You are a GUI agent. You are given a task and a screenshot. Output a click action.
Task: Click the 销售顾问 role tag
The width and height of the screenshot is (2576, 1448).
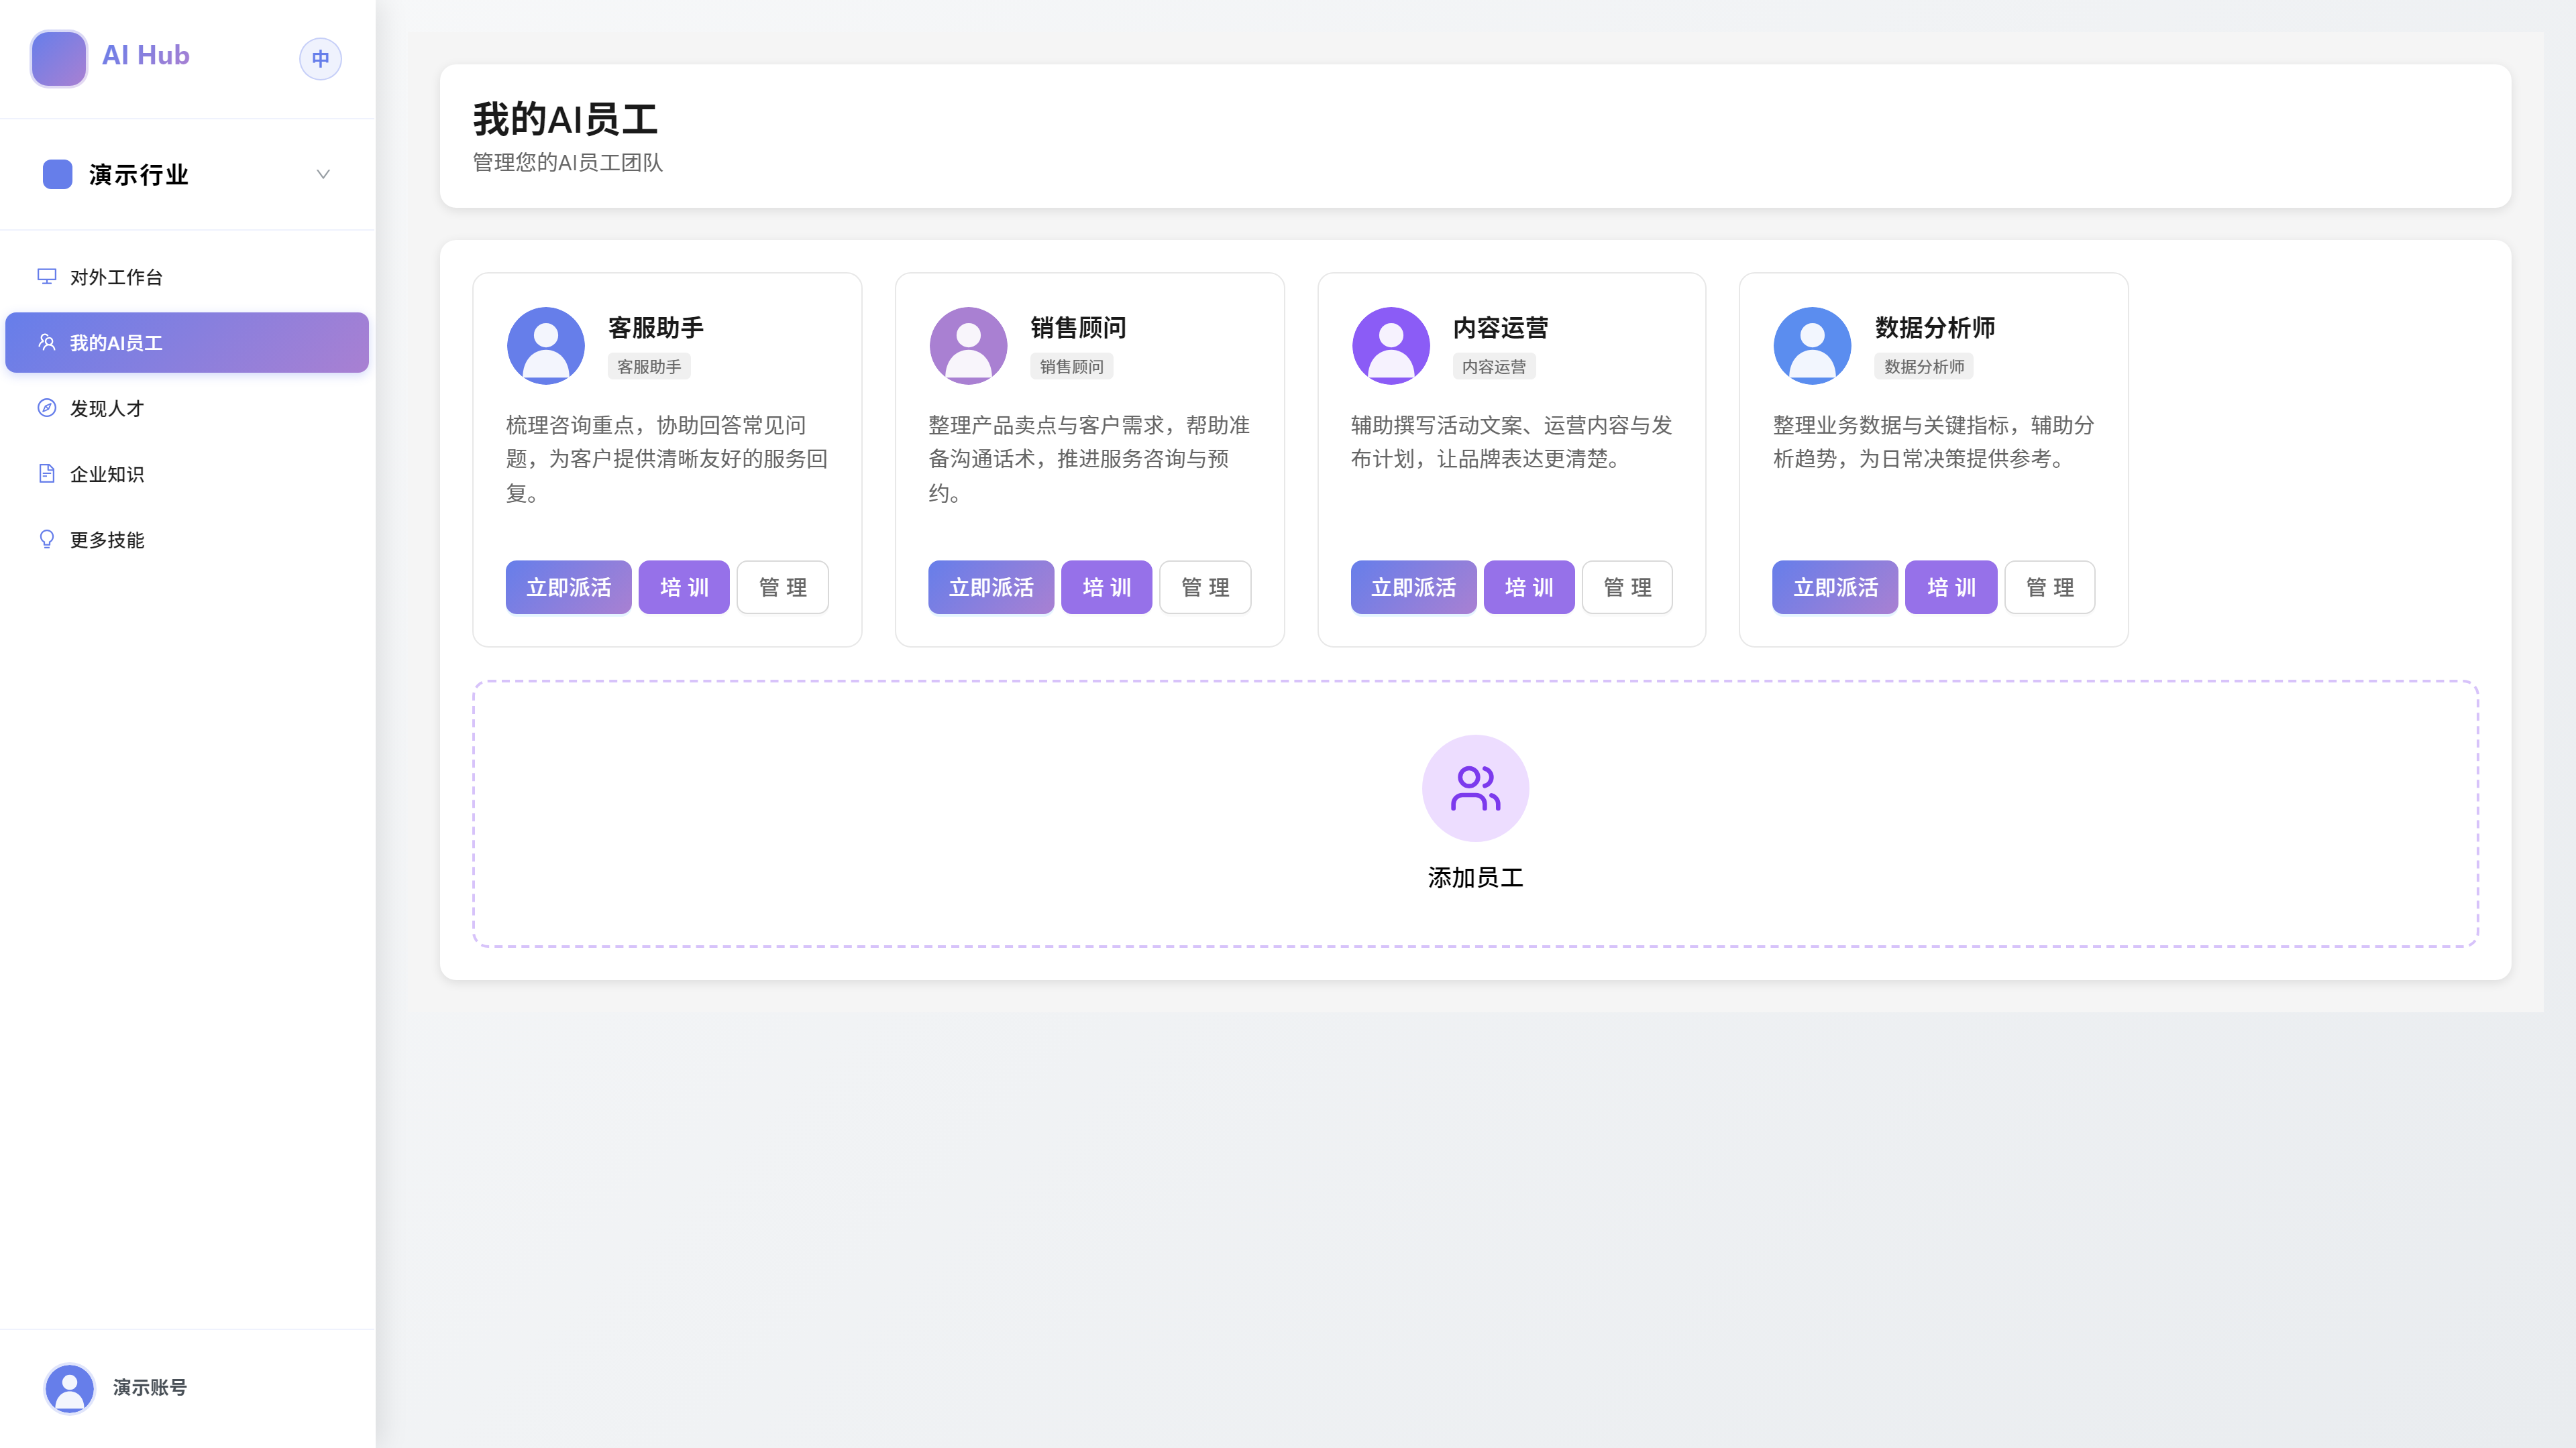(x=1071, y=367)
